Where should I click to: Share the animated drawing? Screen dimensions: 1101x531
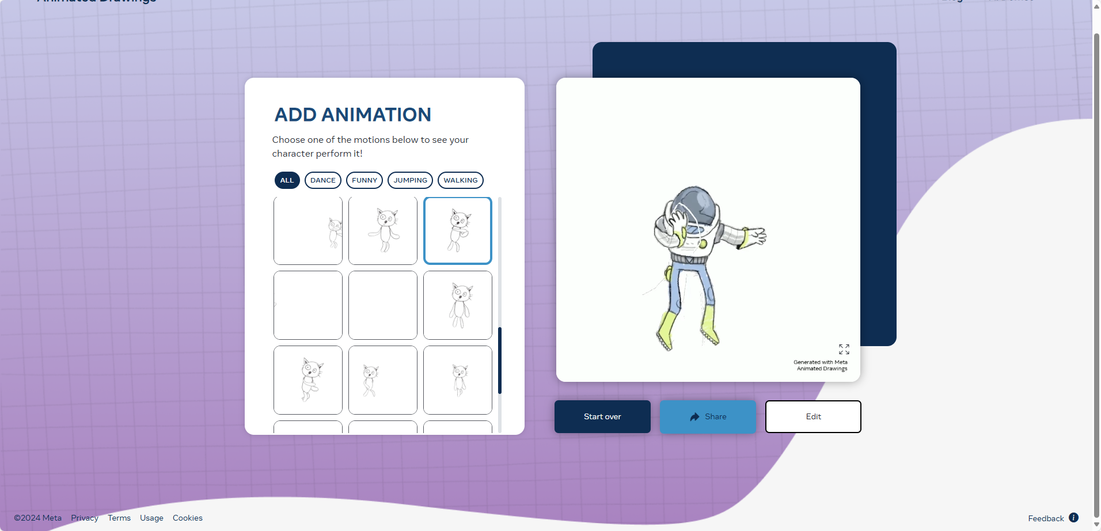tap(708, 416)
